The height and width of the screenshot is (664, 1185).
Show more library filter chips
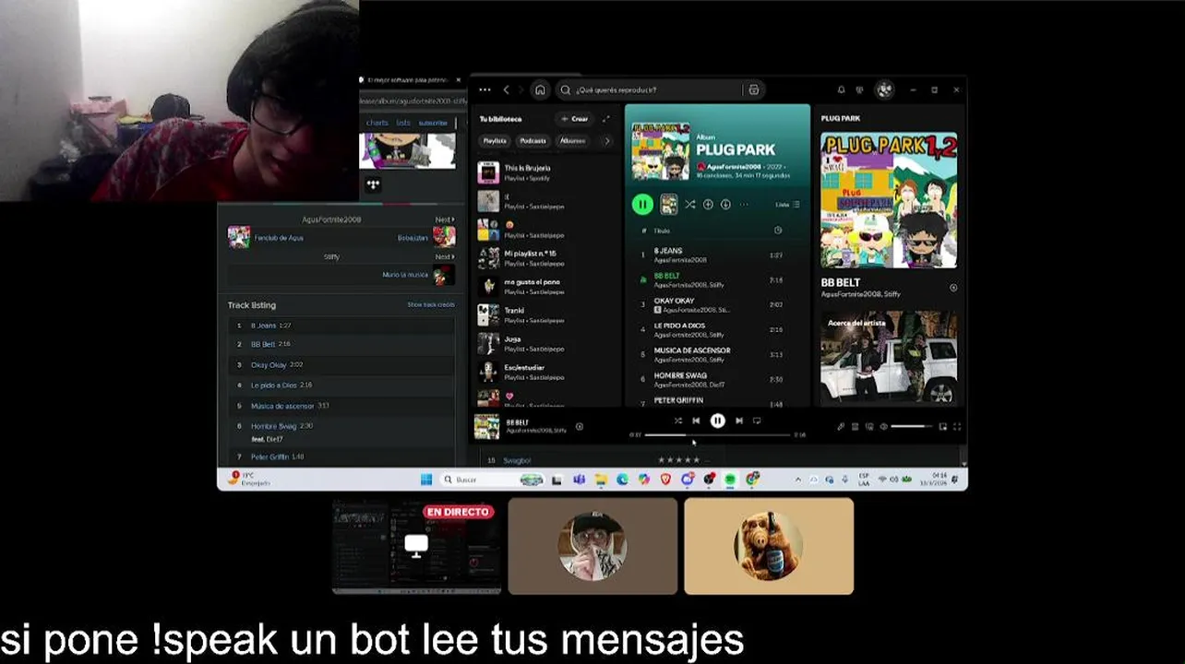(x=606, y=141)
